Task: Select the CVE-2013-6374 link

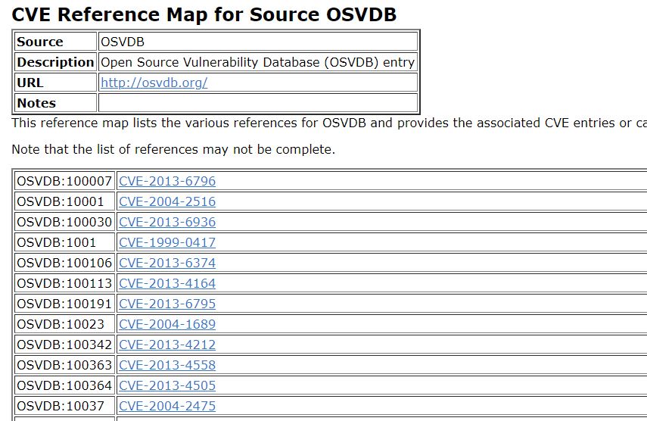Action: [x=167, y=263]
